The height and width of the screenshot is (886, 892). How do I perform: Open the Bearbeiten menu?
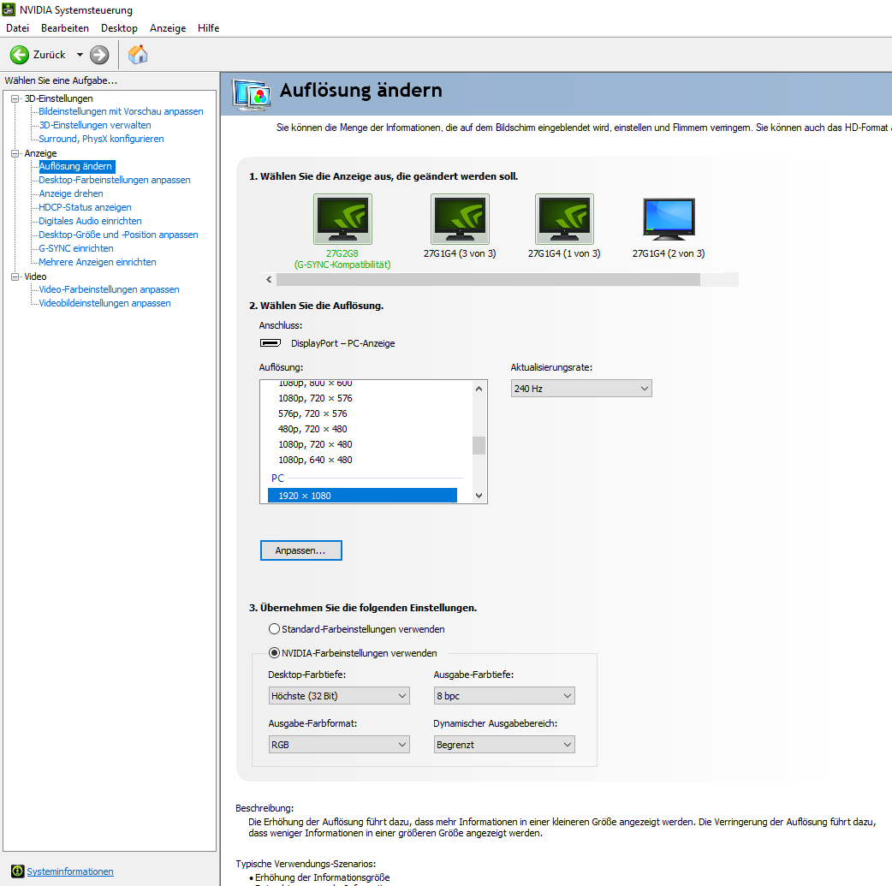click(x=65, y=28)
